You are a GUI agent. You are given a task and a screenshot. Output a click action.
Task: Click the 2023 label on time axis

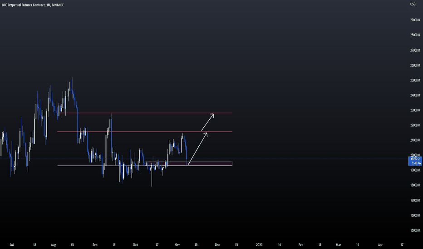click(x=259, y=244)
